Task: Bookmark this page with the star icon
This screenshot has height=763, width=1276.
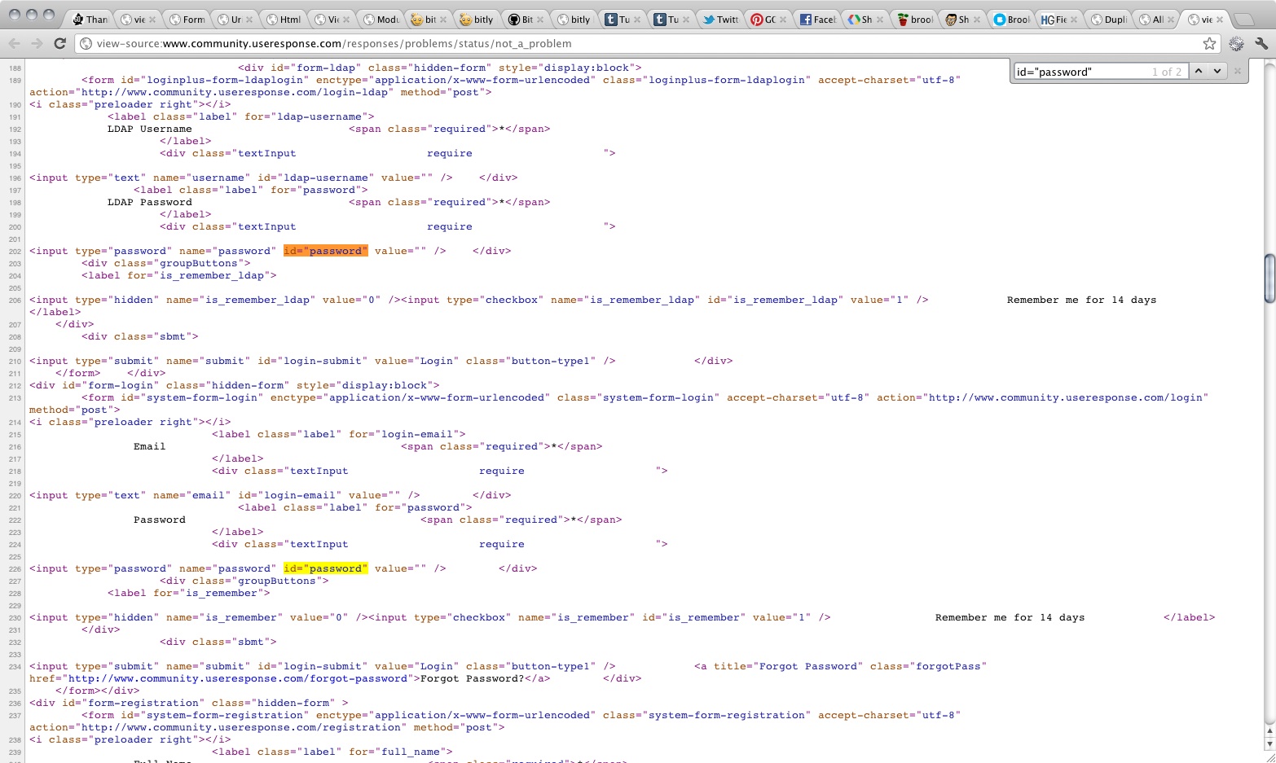Action: (1209, 44)
